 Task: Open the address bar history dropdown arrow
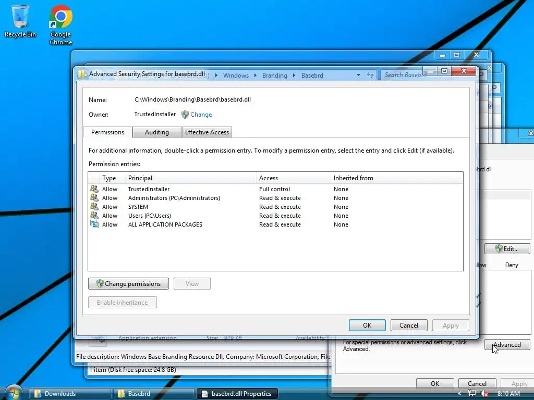click(x=358, y=75)
